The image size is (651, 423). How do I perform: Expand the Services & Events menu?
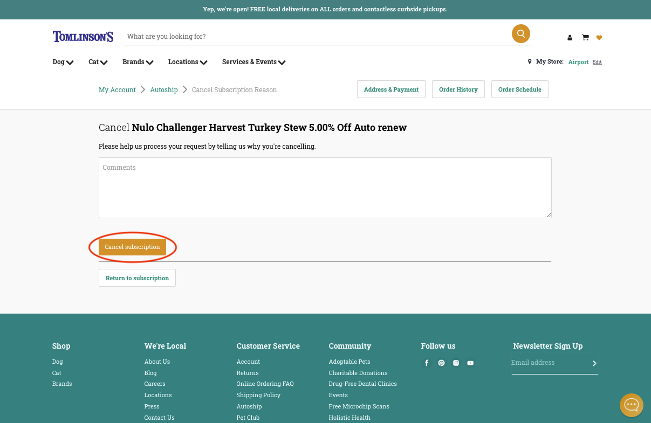coord(254,62)
